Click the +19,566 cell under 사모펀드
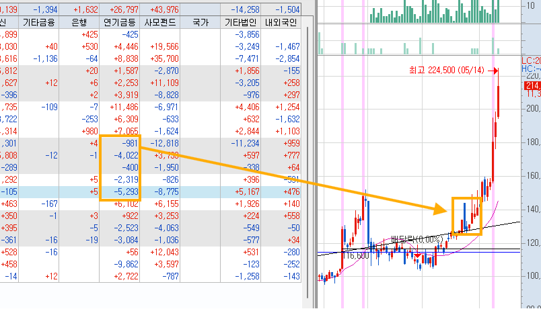Image resolution: width=541 pixels, height=309 pixels. coord(164,46)
